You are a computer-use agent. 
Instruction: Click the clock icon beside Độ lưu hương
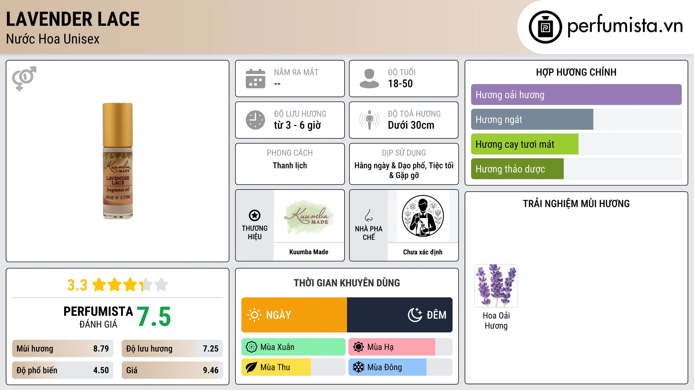point(256,120)
